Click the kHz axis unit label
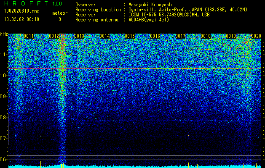This screenshot has height=168, width=265. pyautogui.click(x=4, y=34)
